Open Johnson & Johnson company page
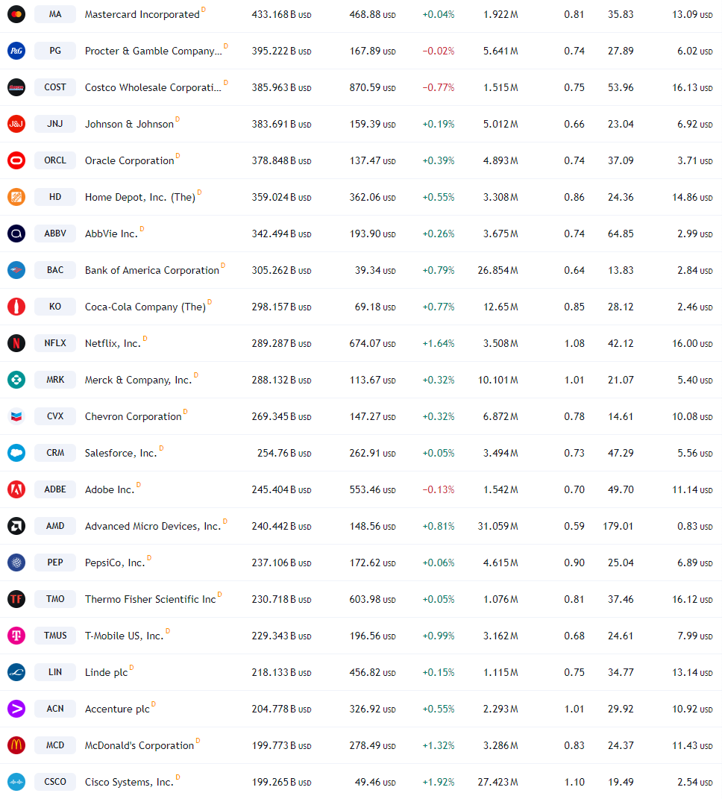 click(129, 124)
